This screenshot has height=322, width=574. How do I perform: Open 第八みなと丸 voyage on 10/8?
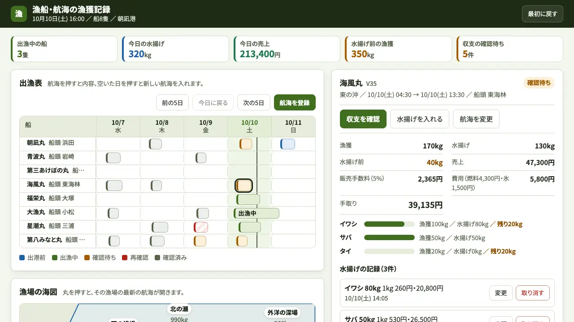[157, 241]
